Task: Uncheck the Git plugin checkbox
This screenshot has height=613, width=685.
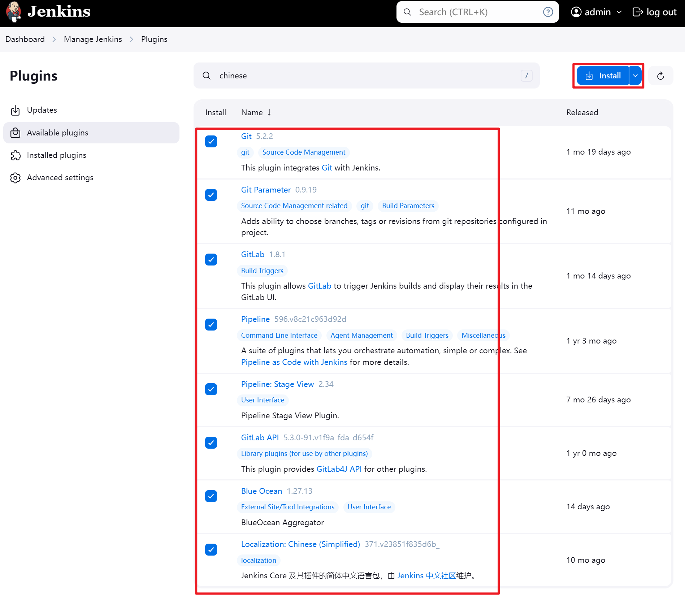Action: point(211,141)
